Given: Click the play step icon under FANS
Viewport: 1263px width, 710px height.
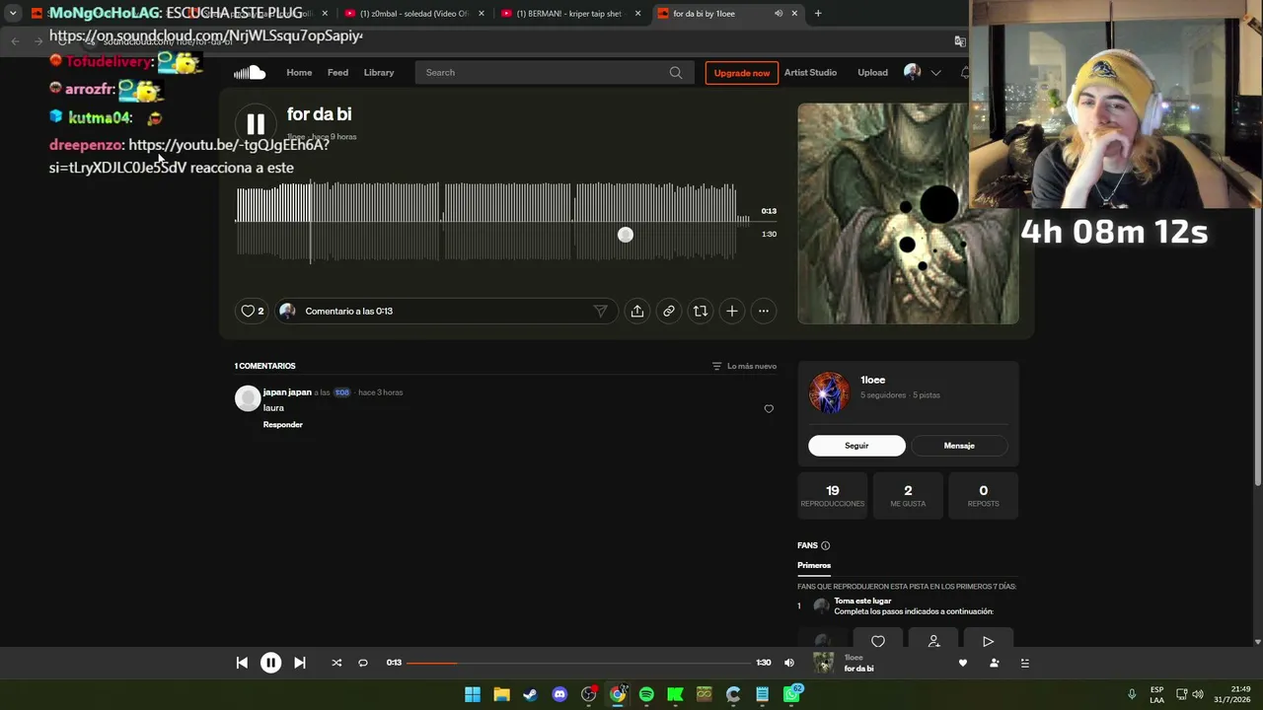Looking at the screenshot, I should point(988,641).
